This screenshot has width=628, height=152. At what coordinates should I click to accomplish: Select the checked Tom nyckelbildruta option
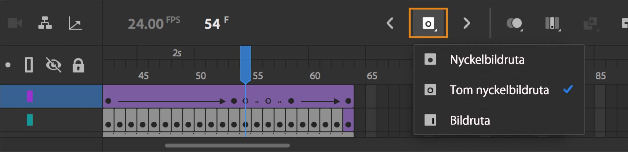[499, 90]
